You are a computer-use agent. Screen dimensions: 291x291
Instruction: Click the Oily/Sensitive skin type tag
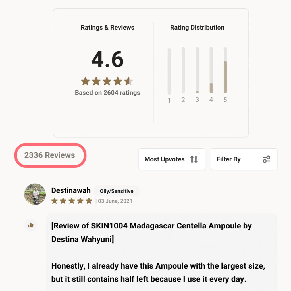(x=117, y=191)
